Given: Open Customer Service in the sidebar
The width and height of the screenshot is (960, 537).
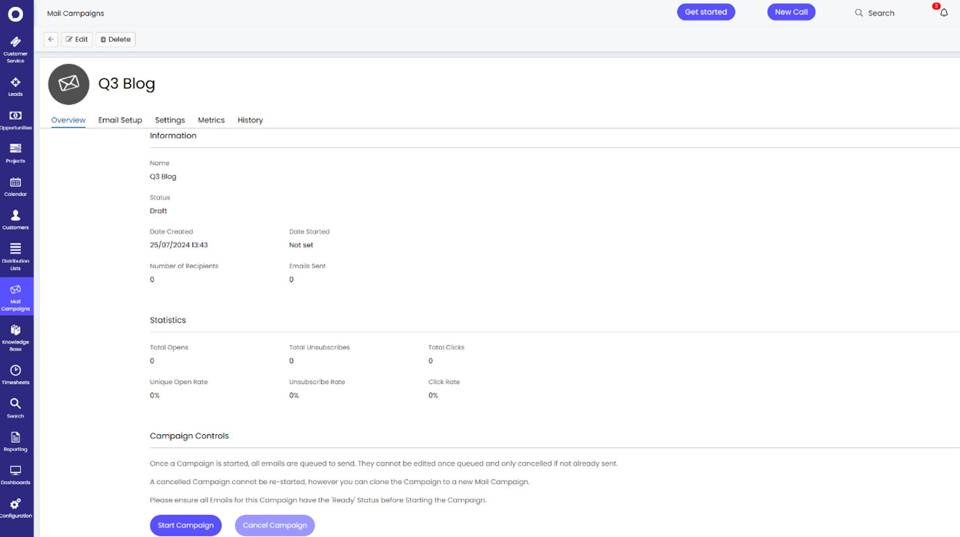Looking at the screenshot, I should pyautogui.click(x=15, y=49).
